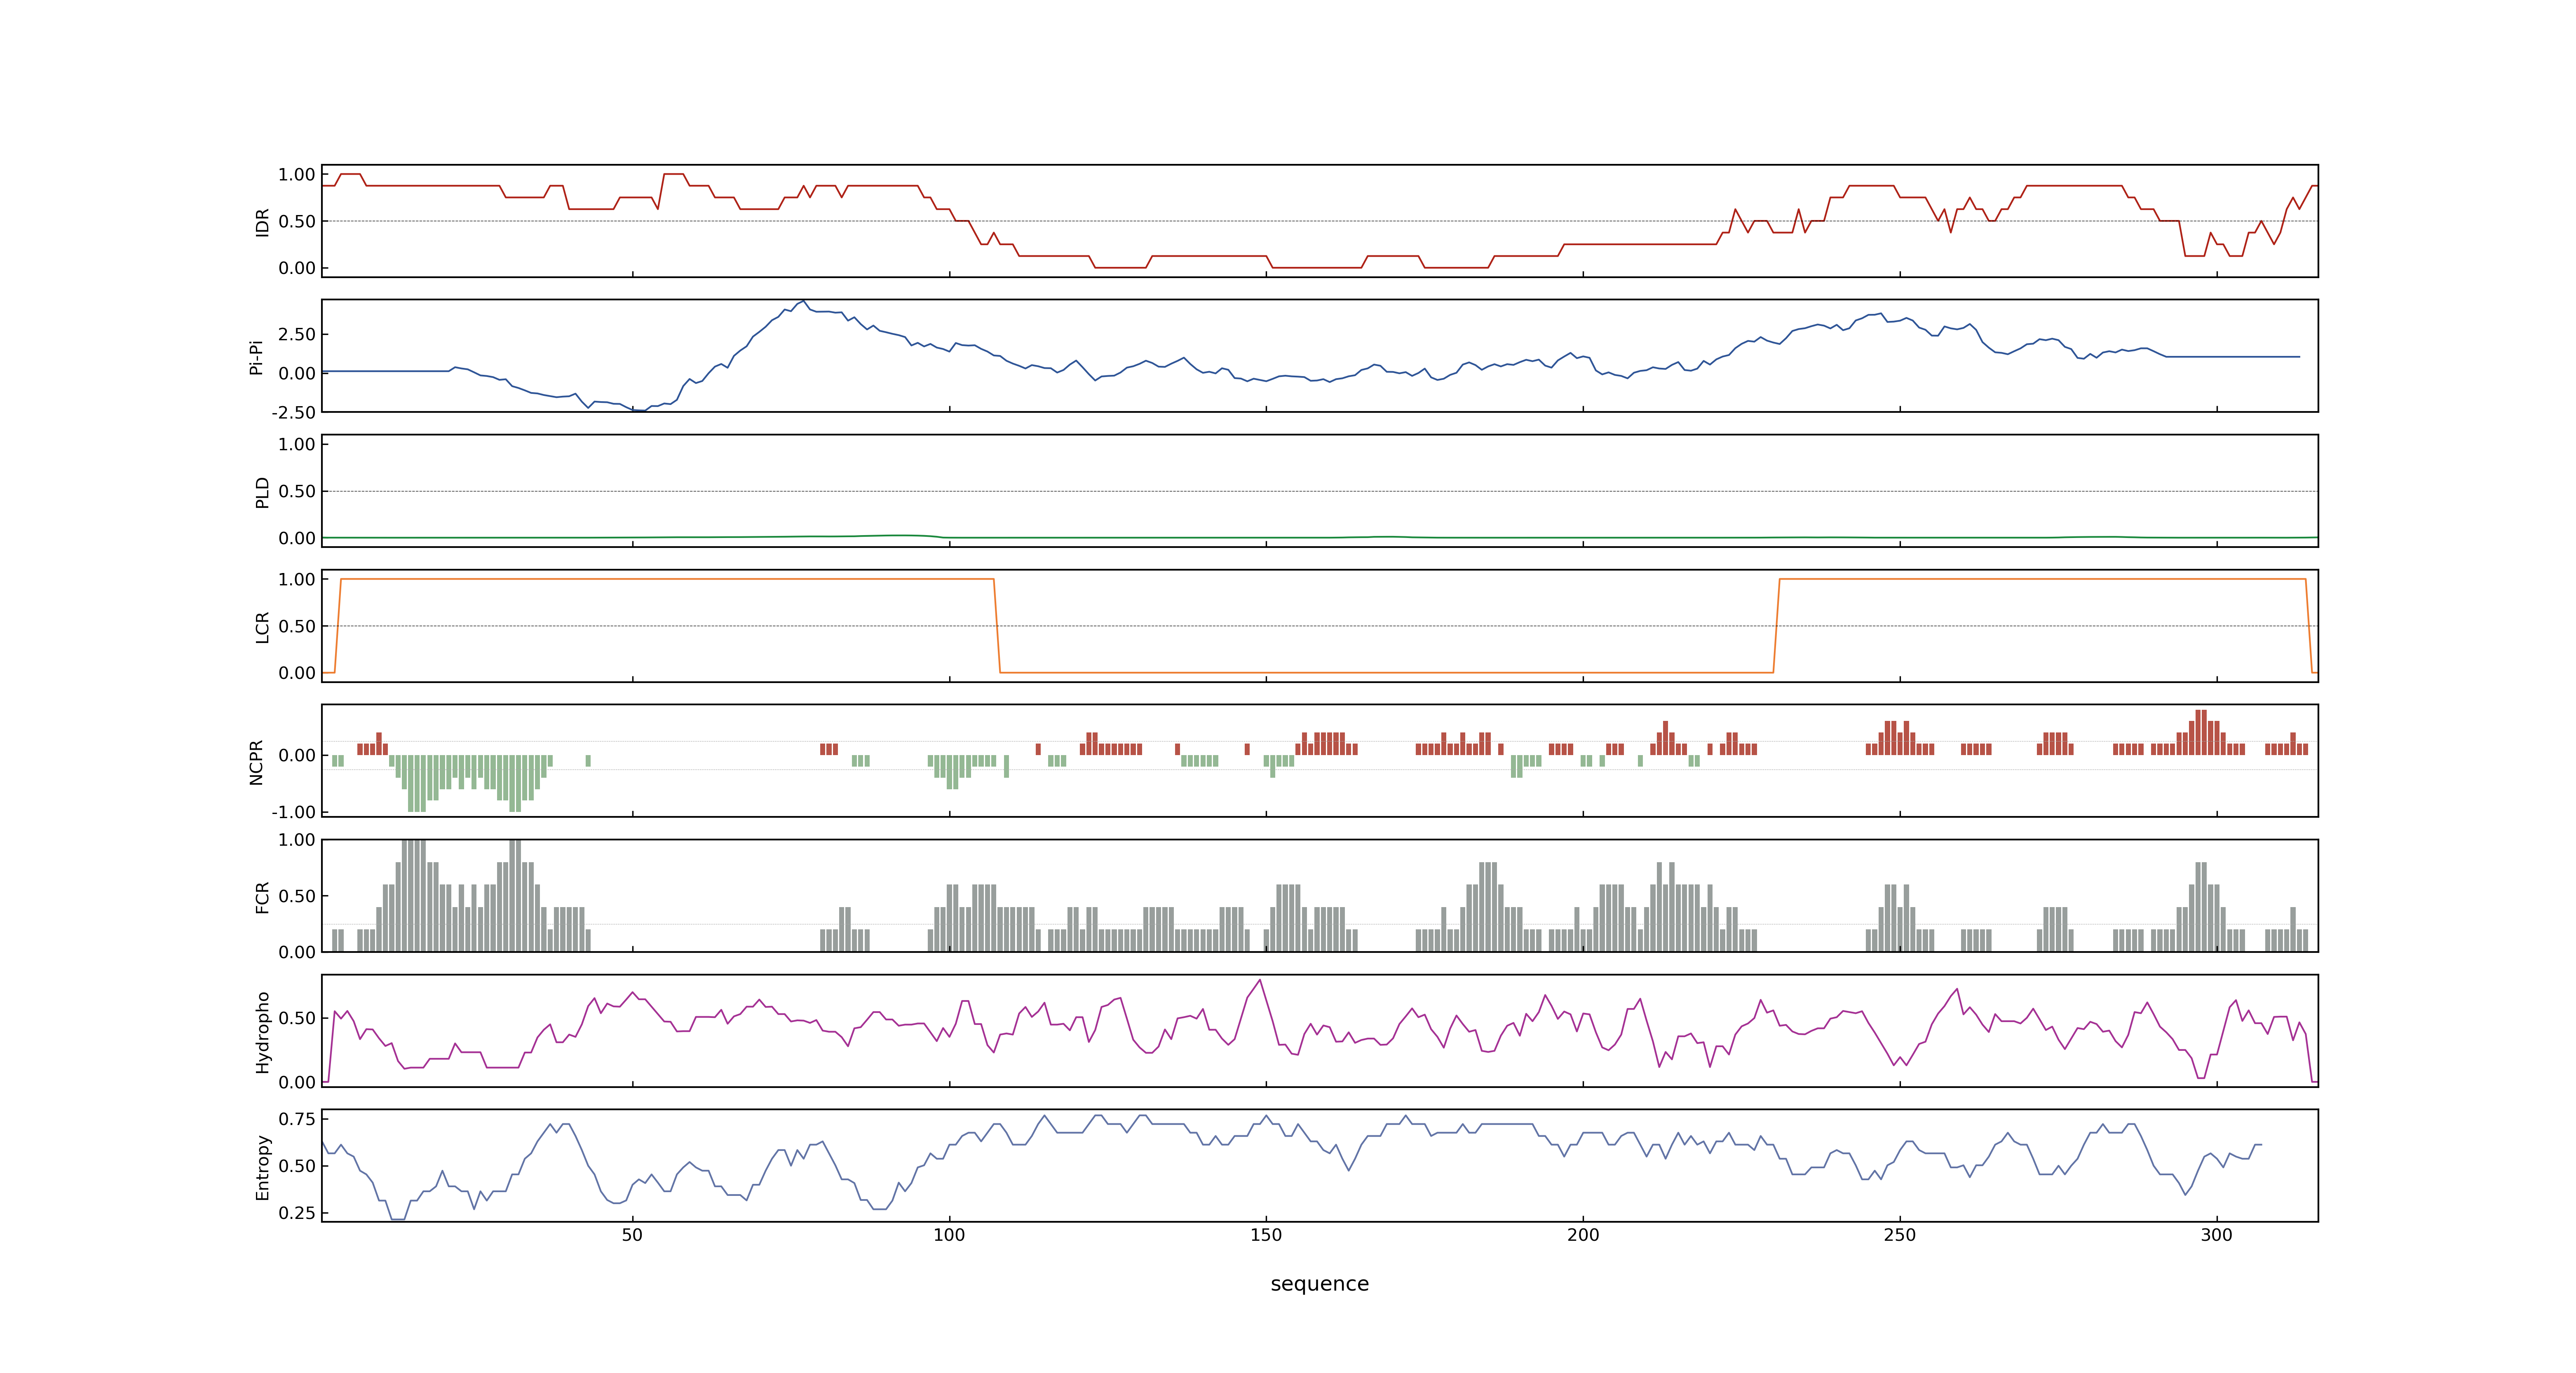This screenshot has height=1373, width=2576.
Task: Click the NCPR y-axis label
Action: pyautogui.click(x=256, y=763)
